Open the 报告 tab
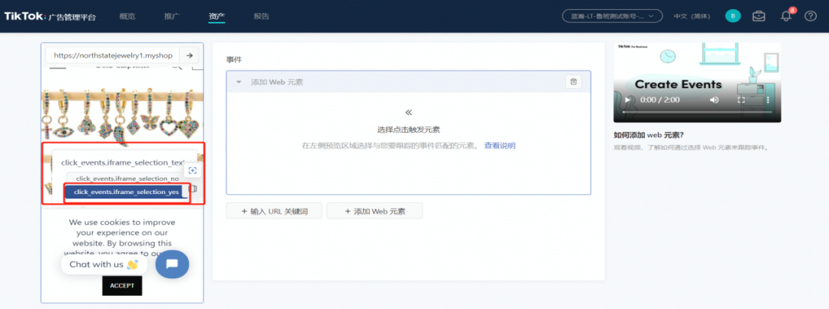This screenshot has height=309, width=829. tap(261, 16)
